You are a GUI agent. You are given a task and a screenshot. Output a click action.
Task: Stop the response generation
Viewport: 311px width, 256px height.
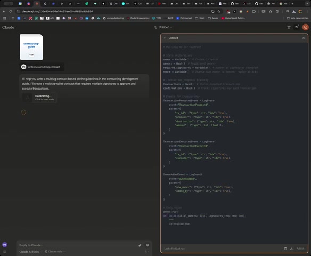[x=147, y=245]
